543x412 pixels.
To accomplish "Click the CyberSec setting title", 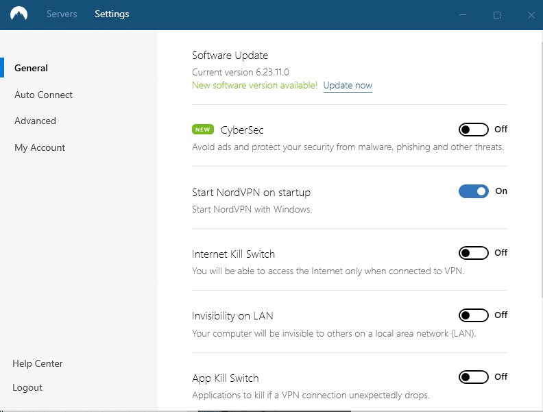I will point(242,130).
